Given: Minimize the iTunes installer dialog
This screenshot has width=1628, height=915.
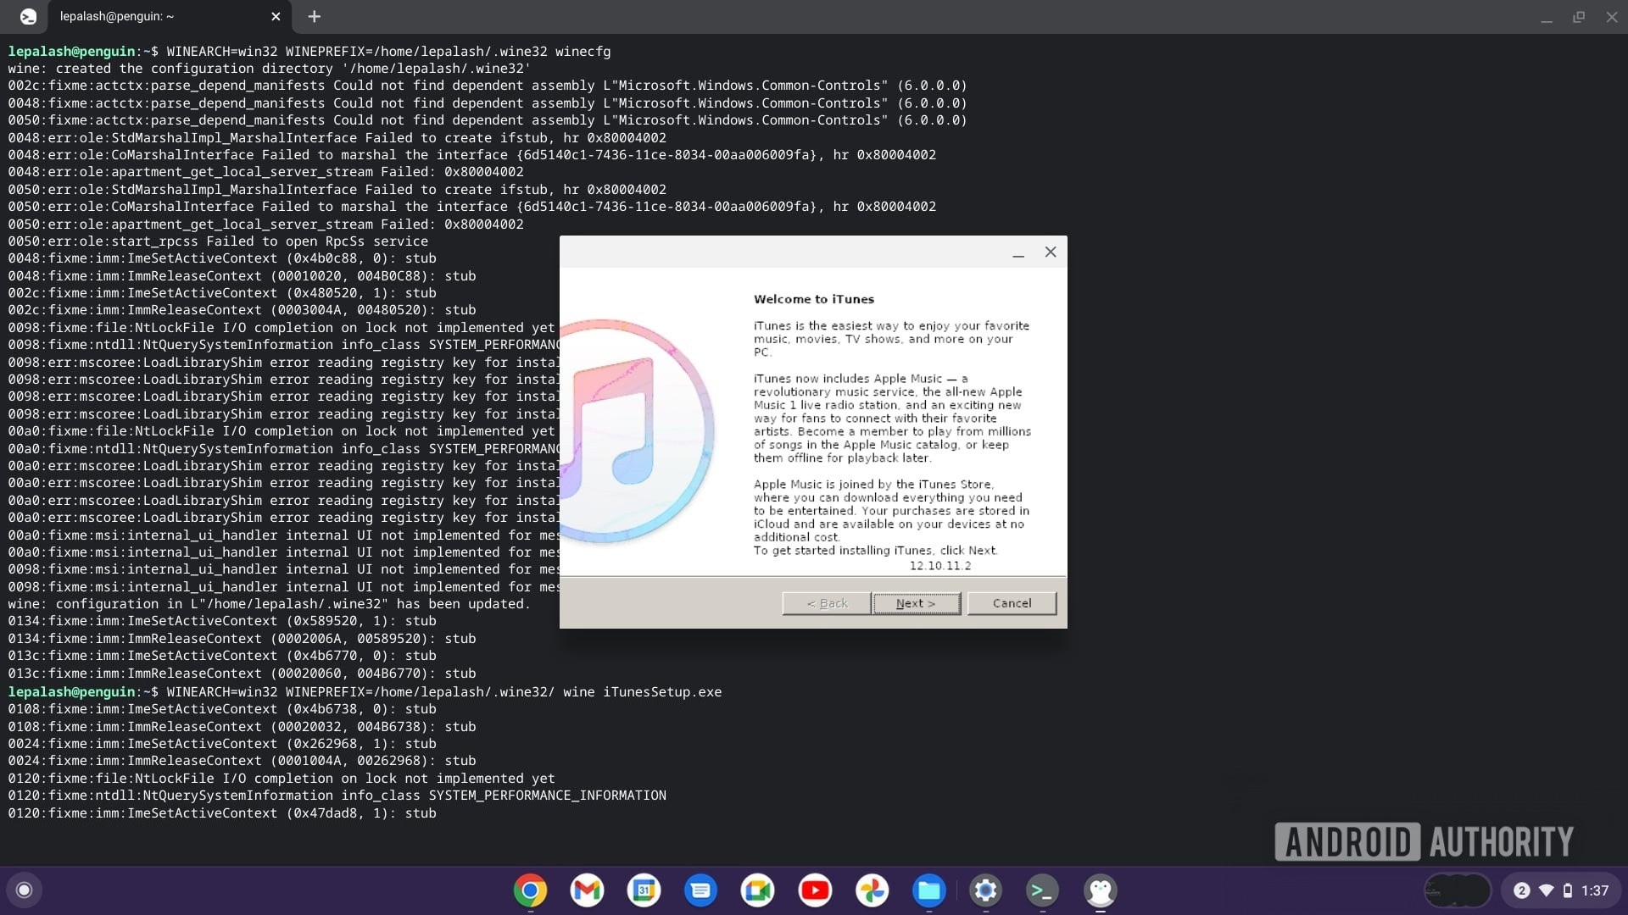Looking at the screenshot, I should point(1018,252).
